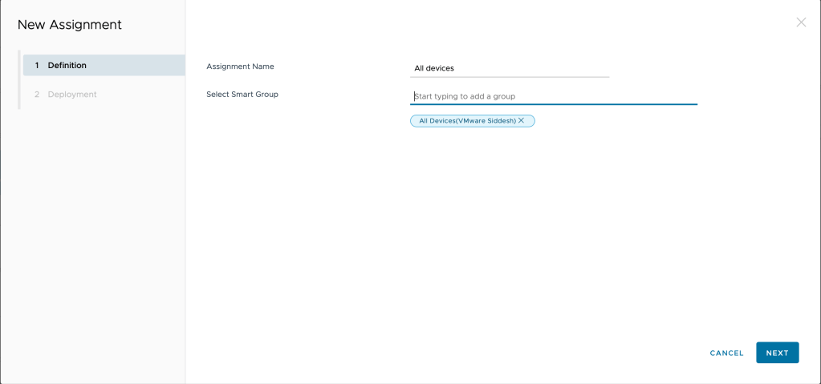Go to the Deployment step
The height and width of the screenshot is (384, 821).
pyautogui.click(x=71, y=95)
